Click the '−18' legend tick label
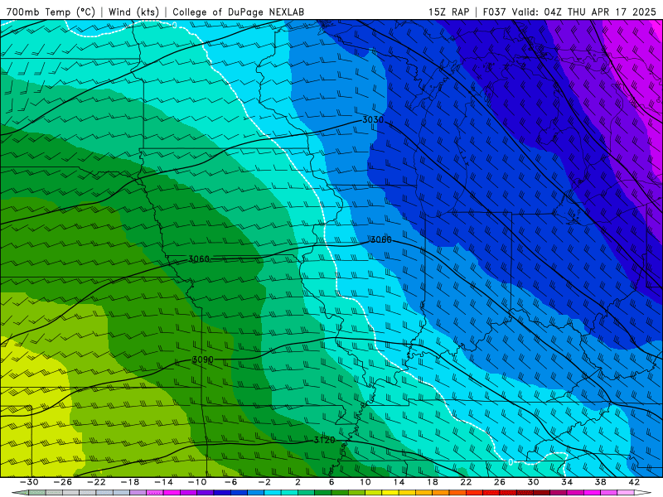 130,482
